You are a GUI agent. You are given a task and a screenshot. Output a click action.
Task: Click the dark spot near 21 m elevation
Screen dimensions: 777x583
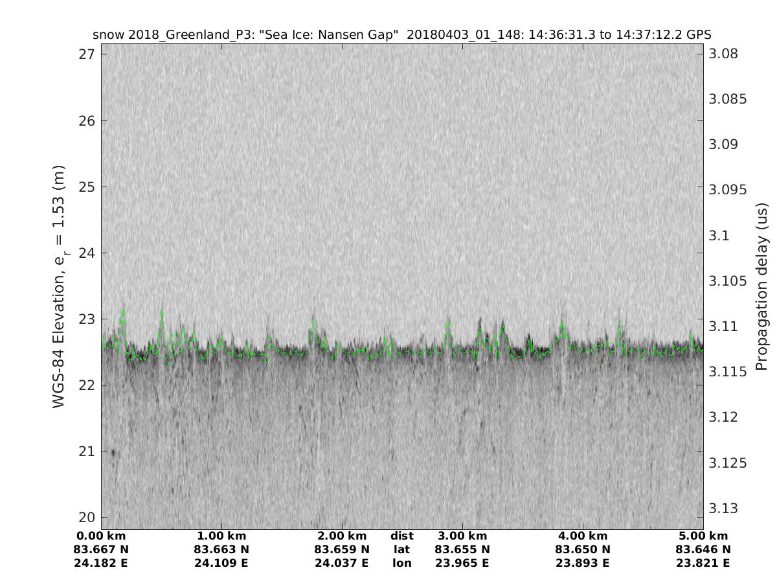(x=113, y=453)
